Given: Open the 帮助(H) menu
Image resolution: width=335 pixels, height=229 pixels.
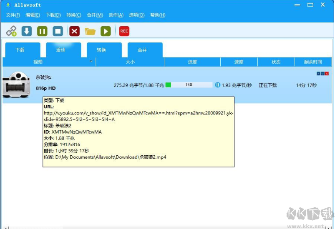Looking at the screenshot, I should (x=158, y=15).
